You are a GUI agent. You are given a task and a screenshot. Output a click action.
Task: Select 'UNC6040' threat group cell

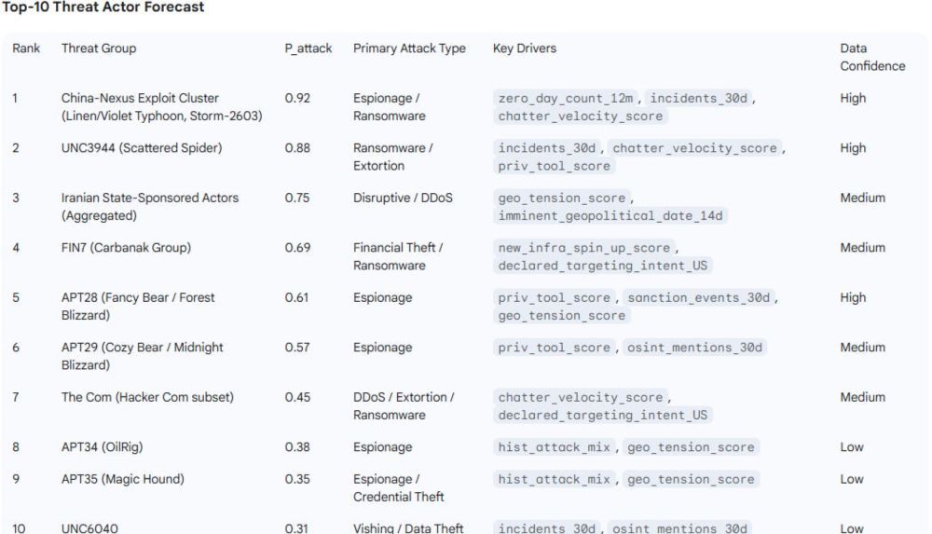[x=89, y=528]
